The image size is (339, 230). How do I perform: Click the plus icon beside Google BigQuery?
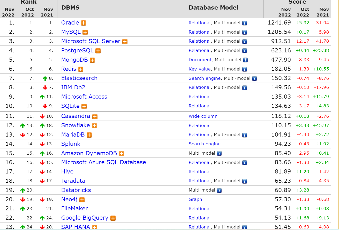[113, 218]
